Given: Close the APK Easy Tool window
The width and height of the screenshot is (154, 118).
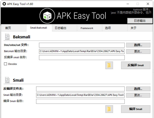Looking at the screenshot, I should pos(148,4).
